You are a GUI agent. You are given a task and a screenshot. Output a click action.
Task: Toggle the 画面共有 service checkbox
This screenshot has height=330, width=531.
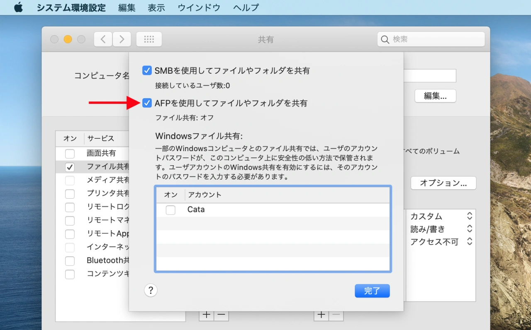(70, 154)
